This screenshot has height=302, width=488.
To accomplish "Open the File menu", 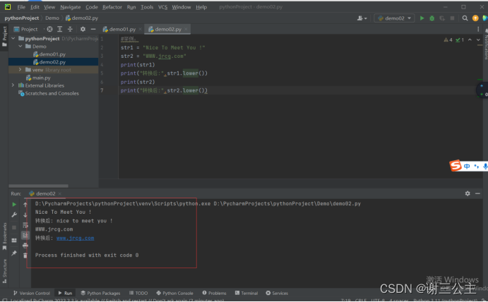I will click(21, 7).
